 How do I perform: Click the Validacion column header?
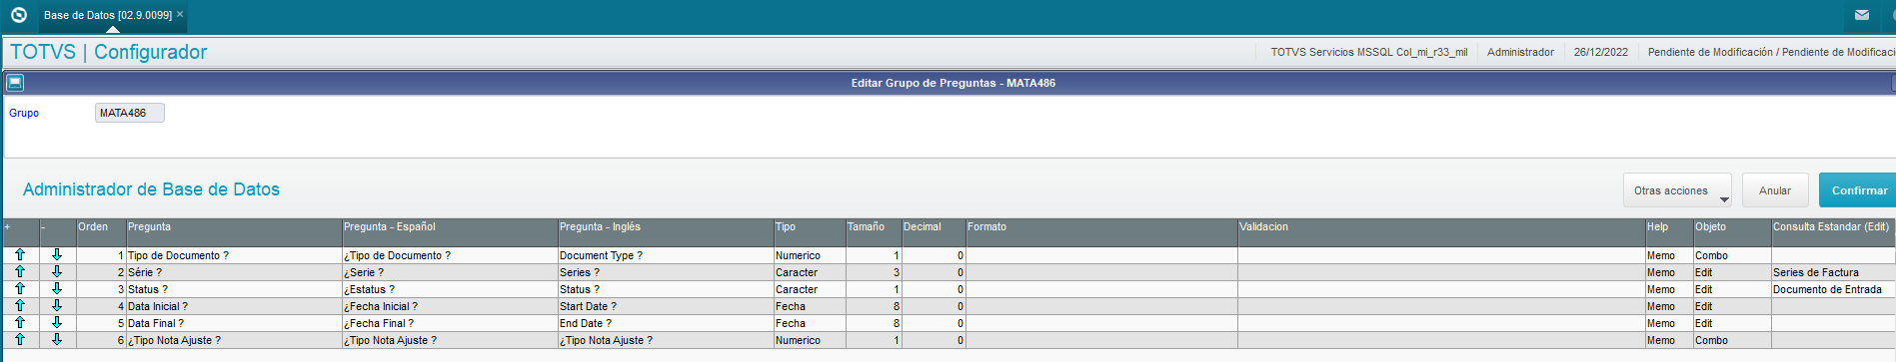(1441, 232)
